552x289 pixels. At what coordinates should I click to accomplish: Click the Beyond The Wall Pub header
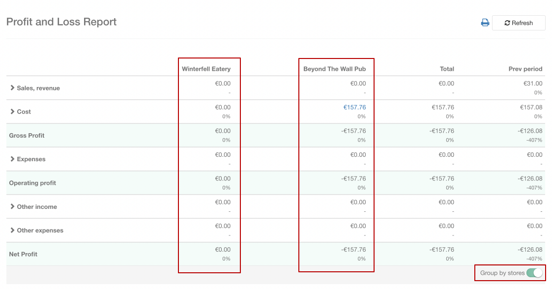pyautogui.click(x=334, y=69)
